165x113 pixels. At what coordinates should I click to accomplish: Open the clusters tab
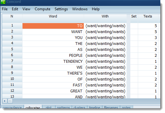[79, 107]
